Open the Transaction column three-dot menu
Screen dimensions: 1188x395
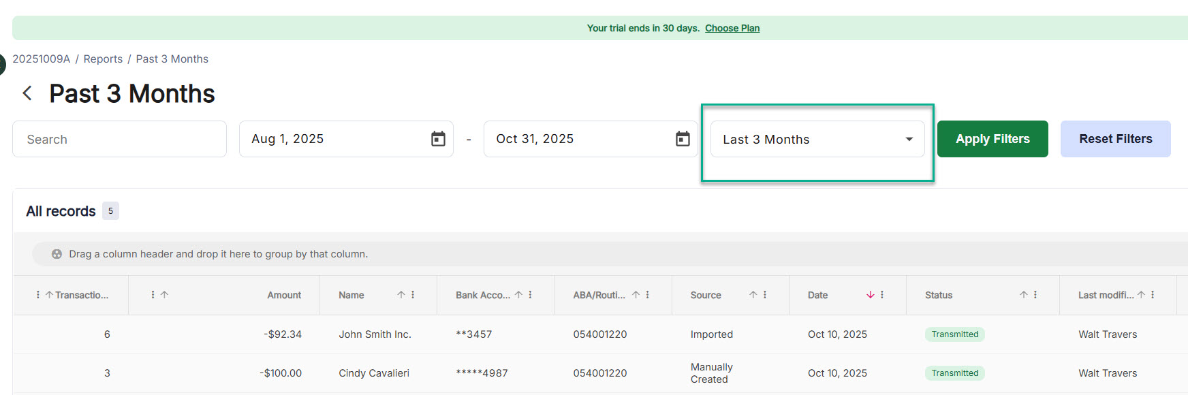[x=37, y=295]
